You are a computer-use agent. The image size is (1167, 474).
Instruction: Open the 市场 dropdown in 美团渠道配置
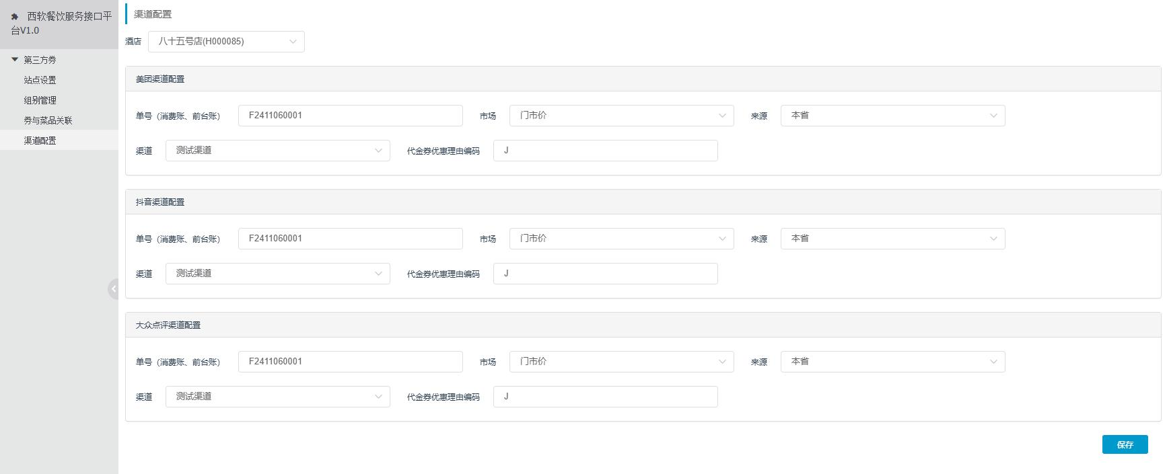622,116
